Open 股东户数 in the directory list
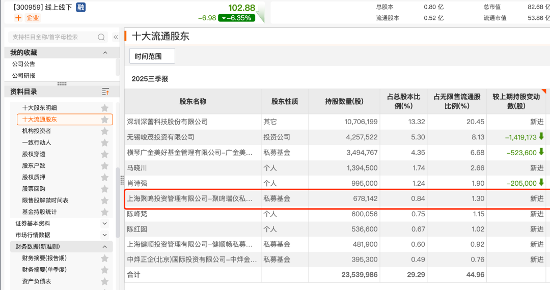Image resolution: width=550 pixels, height=290 pixels. (x=34, y=165)
